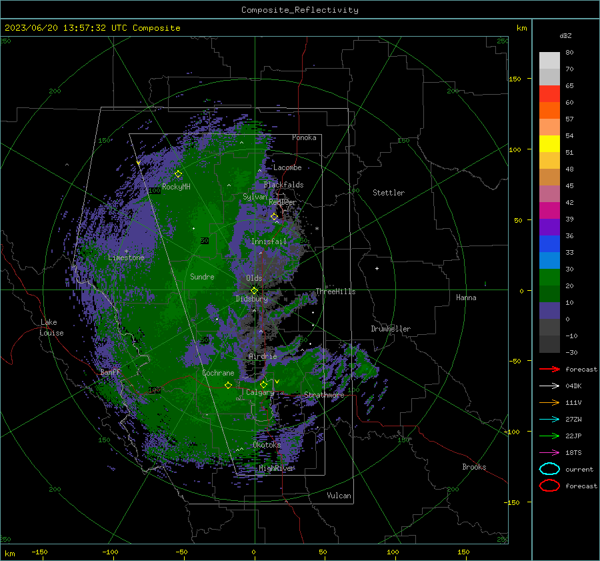Click the light gray 80-70 dBZ swatch
The width and height of the screenshot is (600, 561).
[x=549, y=61]
